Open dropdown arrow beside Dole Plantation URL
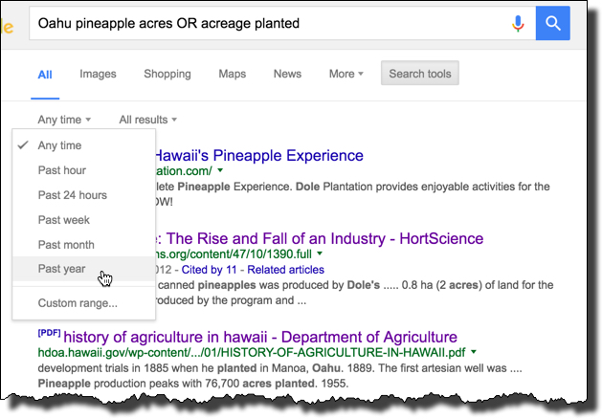 (x=220, y=170)
